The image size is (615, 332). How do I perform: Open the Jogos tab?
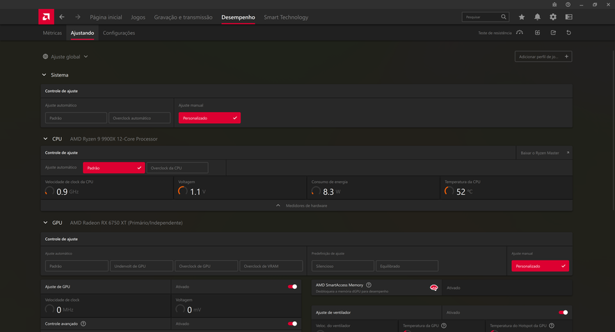pos(138,17)
